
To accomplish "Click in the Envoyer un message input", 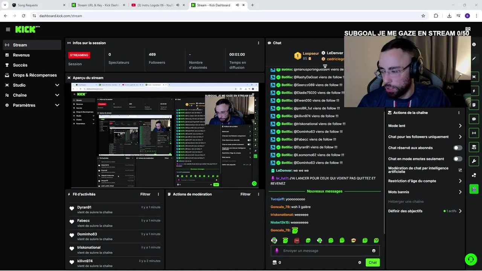I will (325, 251).
